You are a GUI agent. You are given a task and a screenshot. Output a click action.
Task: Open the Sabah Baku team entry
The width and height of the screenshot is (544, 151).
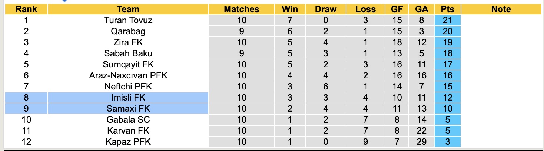pyautogui.click(x=128, y=53)
